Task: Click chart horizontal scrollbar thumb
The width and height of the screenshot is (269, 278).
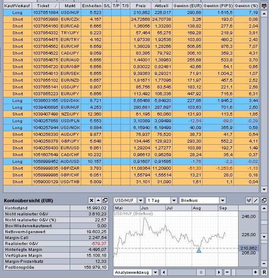Action: tap(201, 272)
